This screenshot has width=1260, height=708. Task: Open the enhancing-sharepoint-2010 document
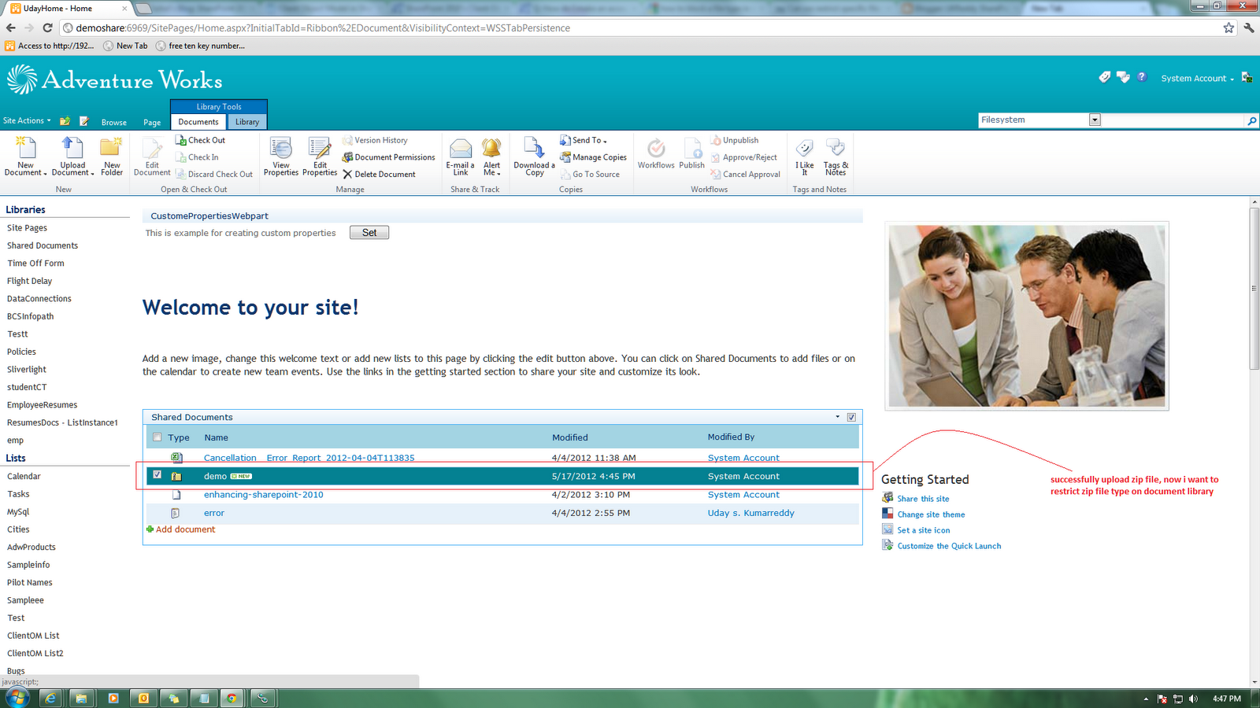point(264,495)
